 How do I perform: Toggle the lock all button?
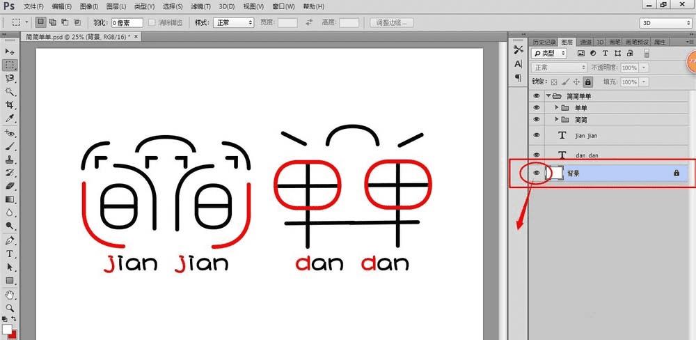tap(587, 82)
